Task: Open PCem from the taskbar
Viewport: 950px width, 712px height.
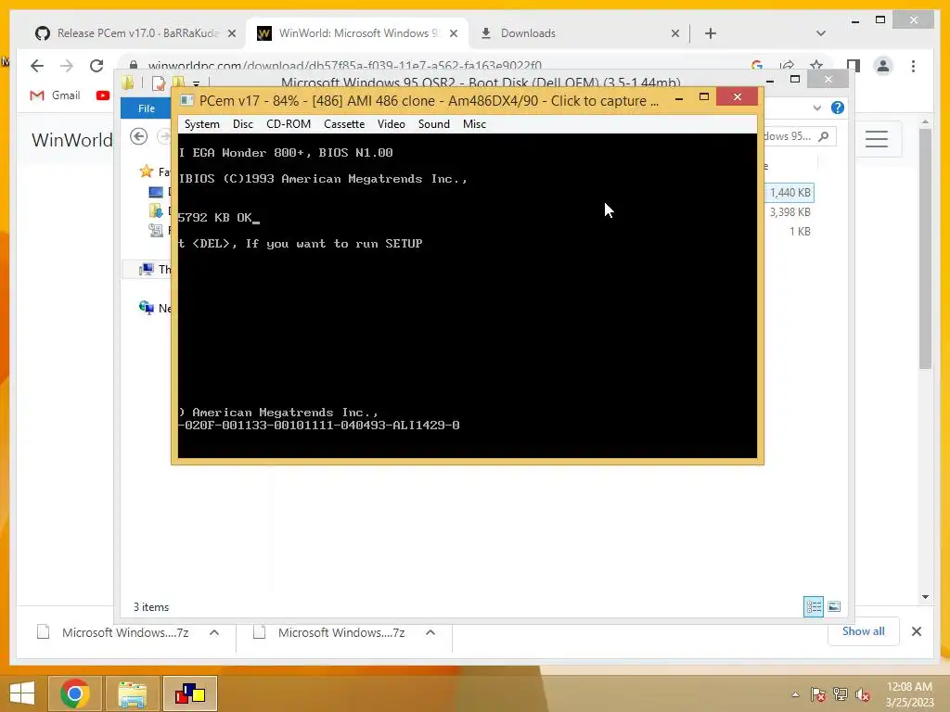Action: 190,693
